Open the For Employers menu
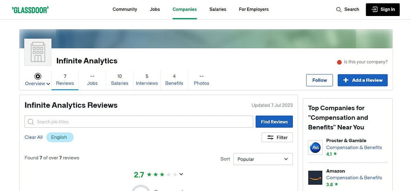 [254, 9]
